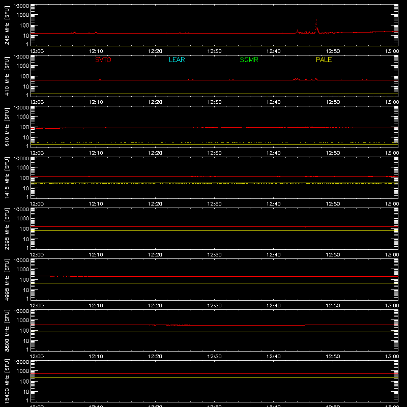The width and height of the screenshot is (407, 407).
Task: Click 12:20 tick label under 245 MHz panel
Action: 155,51
